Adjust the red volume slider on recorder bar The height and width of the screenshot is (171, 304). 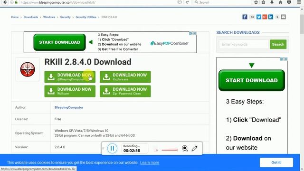pyautogui.click(x=170, y=150)
